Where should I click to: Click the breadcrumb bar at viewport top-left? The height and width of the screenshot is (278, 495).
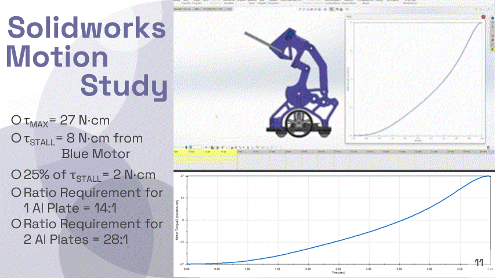[x=203, y=9]
